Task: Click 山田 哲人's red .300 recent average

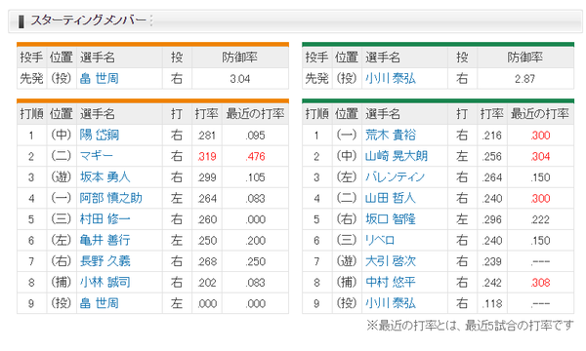Action: (x=540, y=199)
